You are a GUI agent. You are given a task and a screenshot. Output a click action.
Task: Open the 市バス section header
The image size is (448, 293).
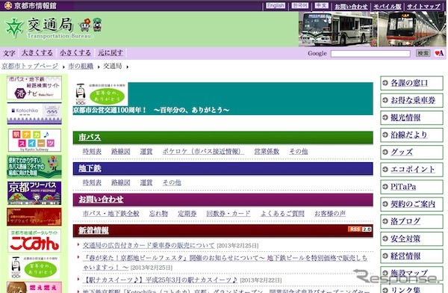pos(90,138)
